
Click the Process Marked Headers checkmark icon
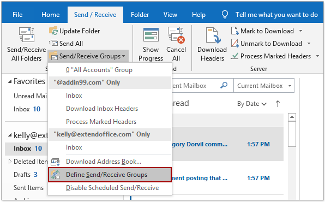point(234,56)
